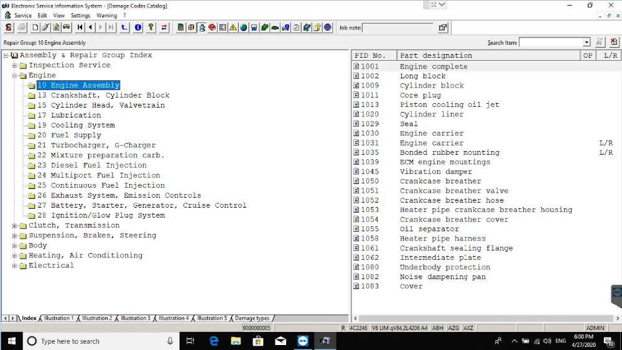Click the green car toolbar icon
This screenshot has width=622, height=350.
coord(275,27)
